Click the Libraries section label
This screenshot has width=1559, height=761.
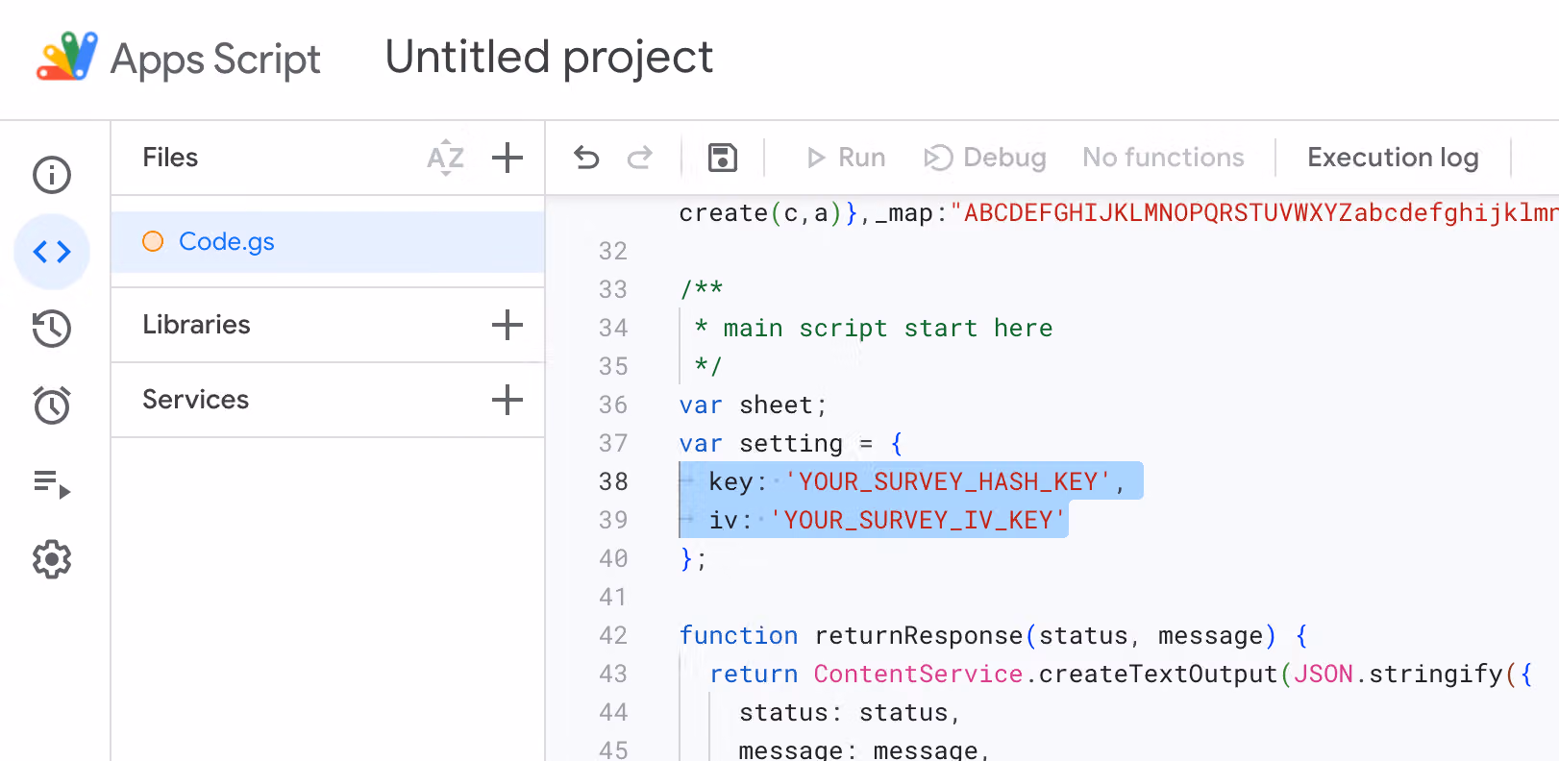(x=196, y=325)
